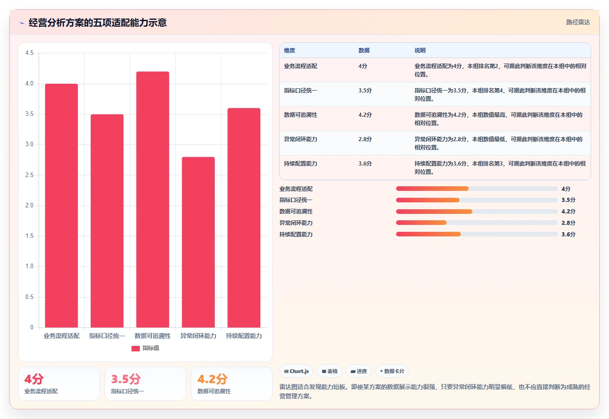
Task: Open the 3.5分 指标口径统一 stat card
Action: (x=145, y=384)
